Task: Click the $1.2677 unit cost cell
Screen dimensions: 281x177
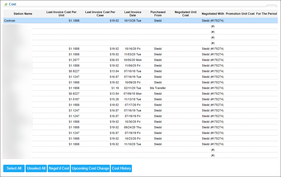Action: tap(74, 60)
